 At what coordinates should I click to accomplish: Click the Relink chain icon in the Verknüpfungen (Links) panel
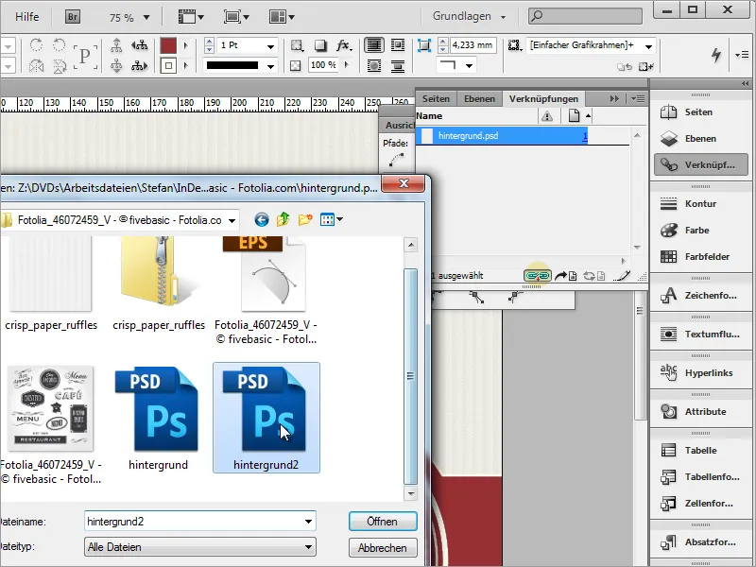tap(537, 276)
